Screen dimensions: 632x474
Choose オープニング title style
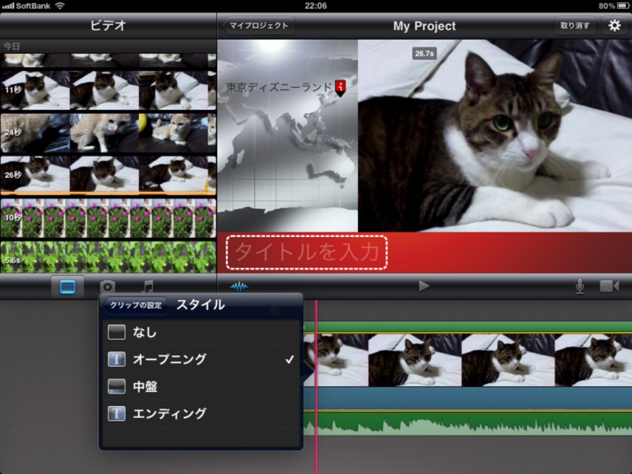[201, 360]
